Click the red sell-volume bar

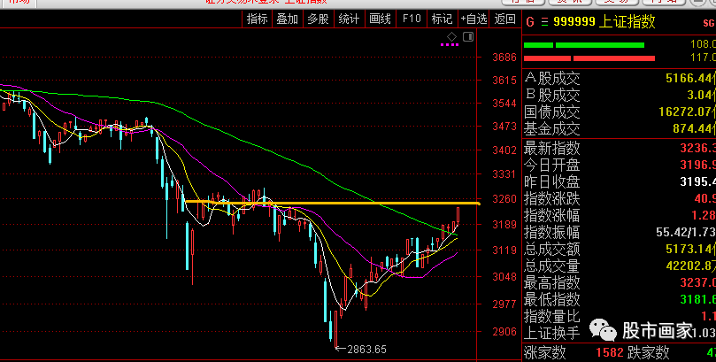(589, 58)
